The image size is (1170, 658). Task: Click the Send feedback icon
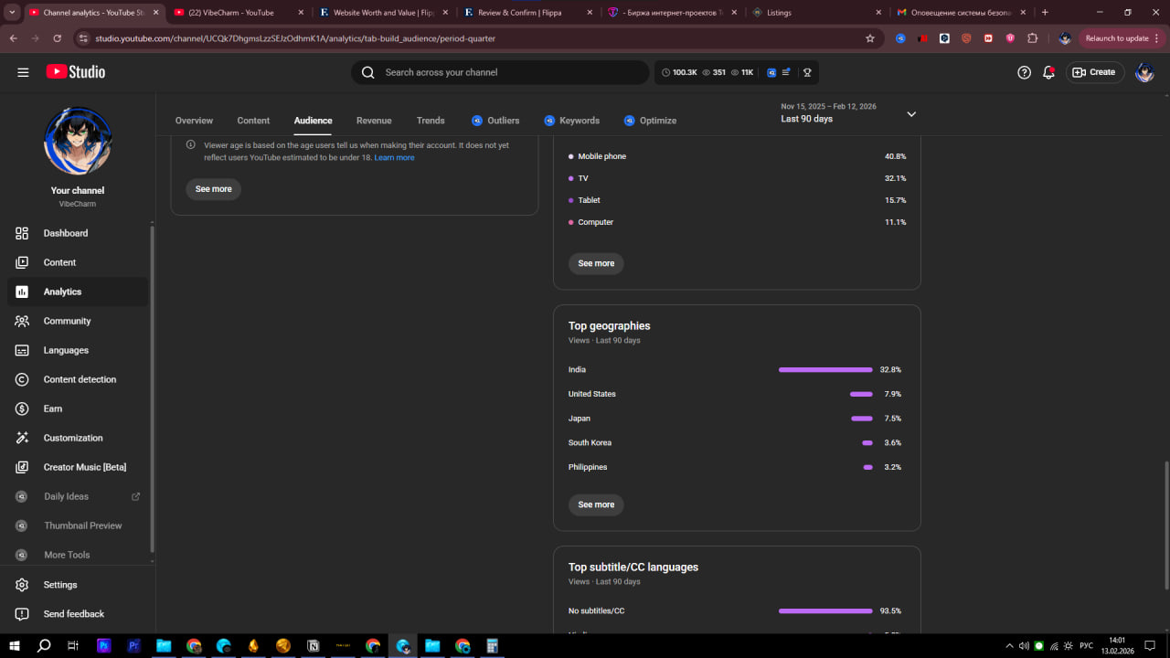click(x=22, y=614)
